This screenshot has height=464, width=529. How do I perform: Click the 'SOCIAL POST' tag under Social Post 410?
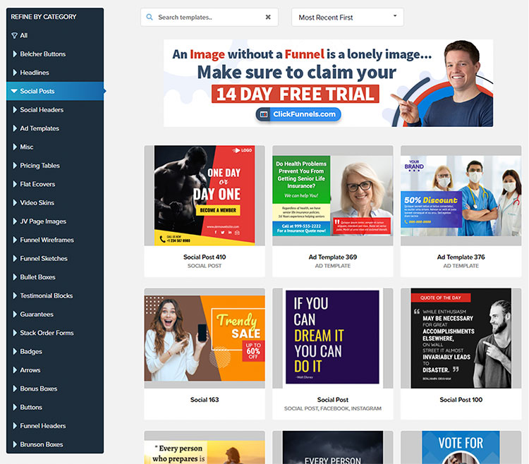[205, 266]
